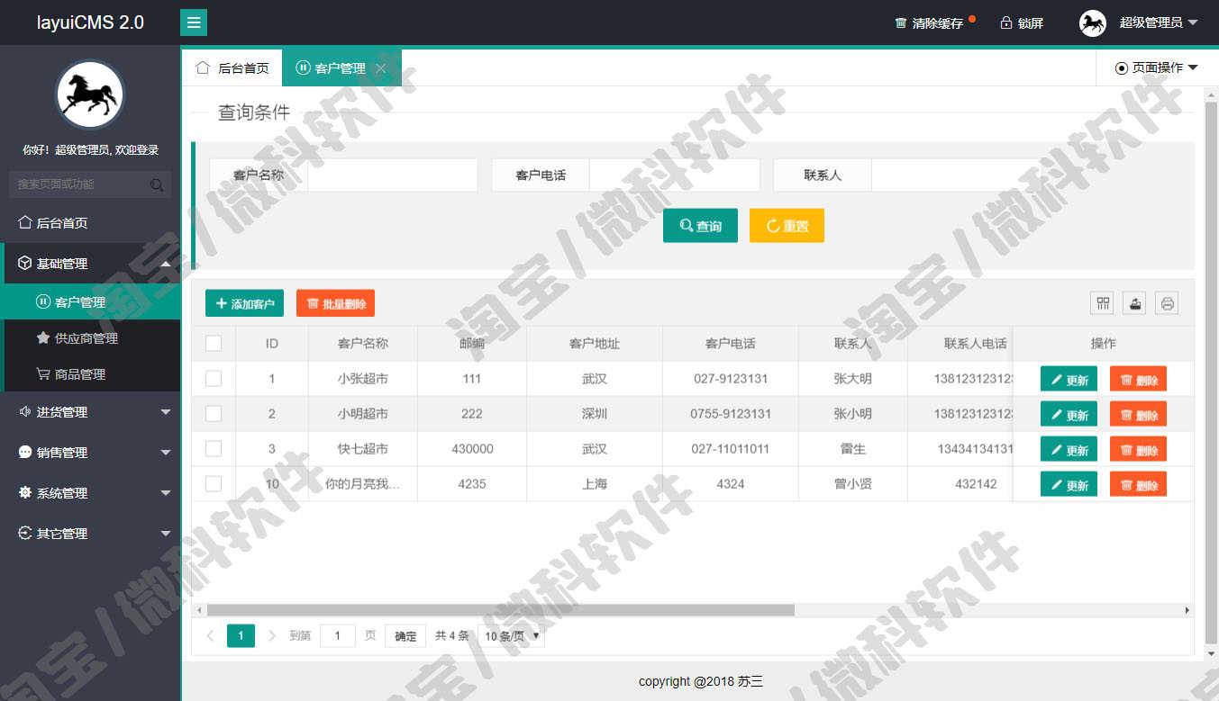This screenshot has width=1219, height=701.
Task: Close the 客户管理 tab
Action: 381,68
